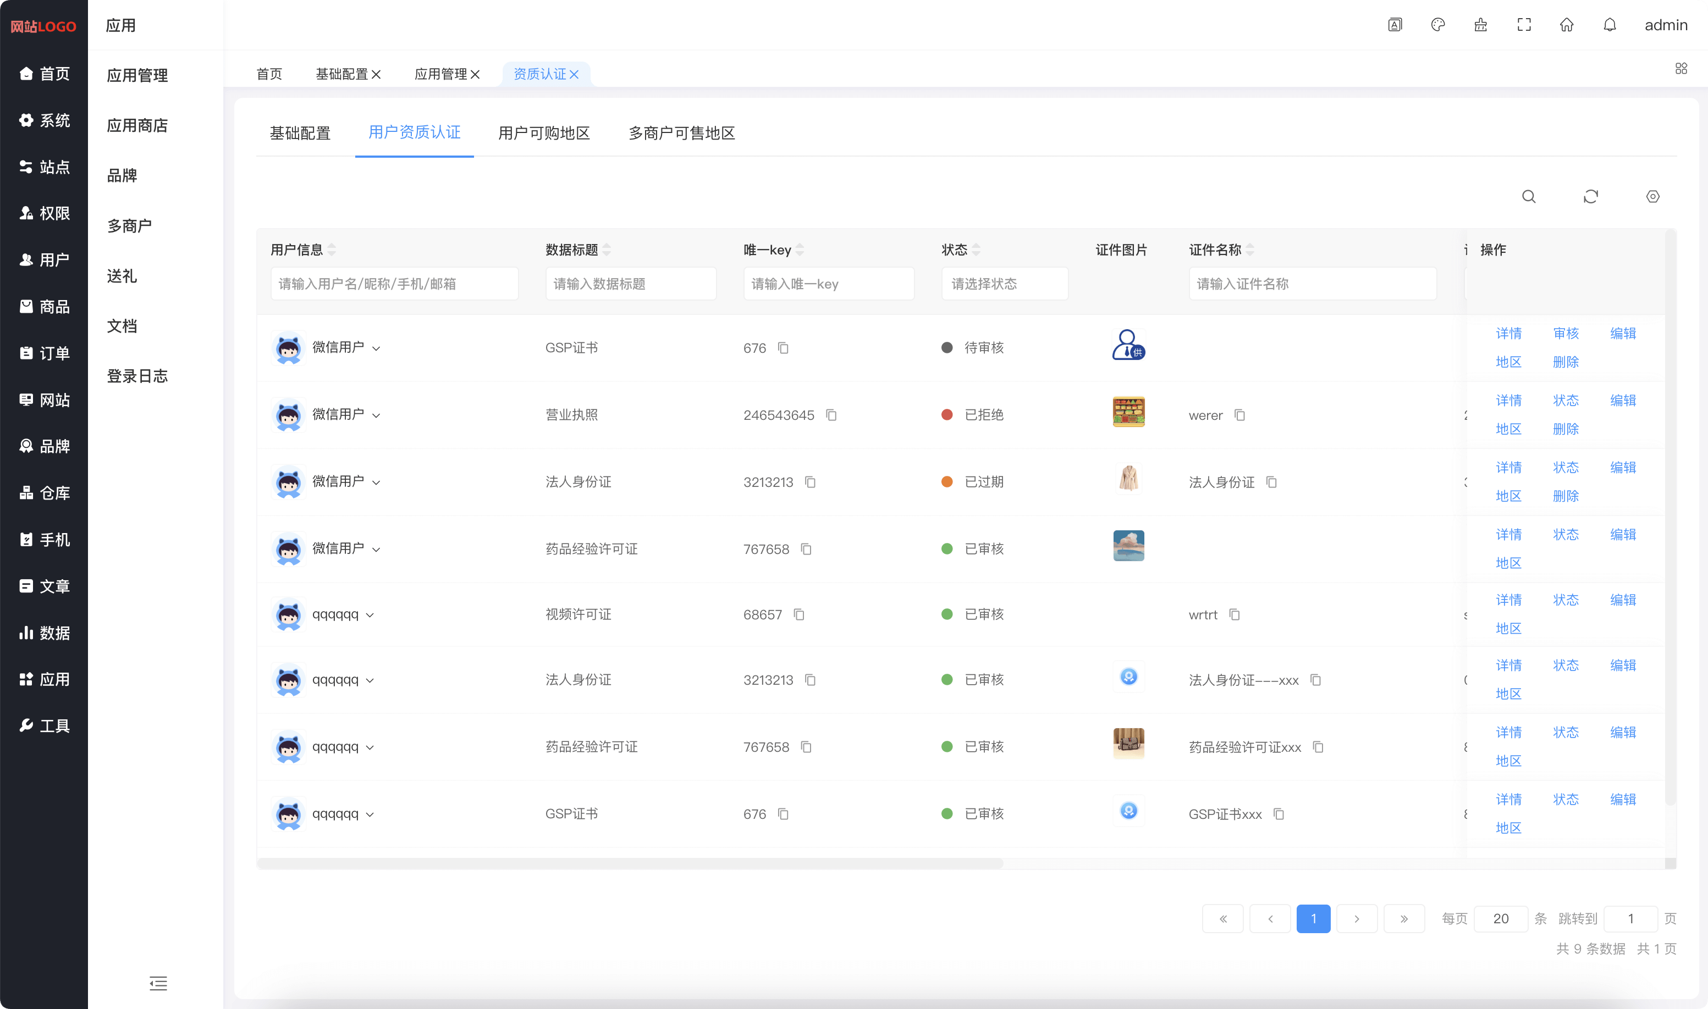Open the theme palette icon

[1437, 25]
